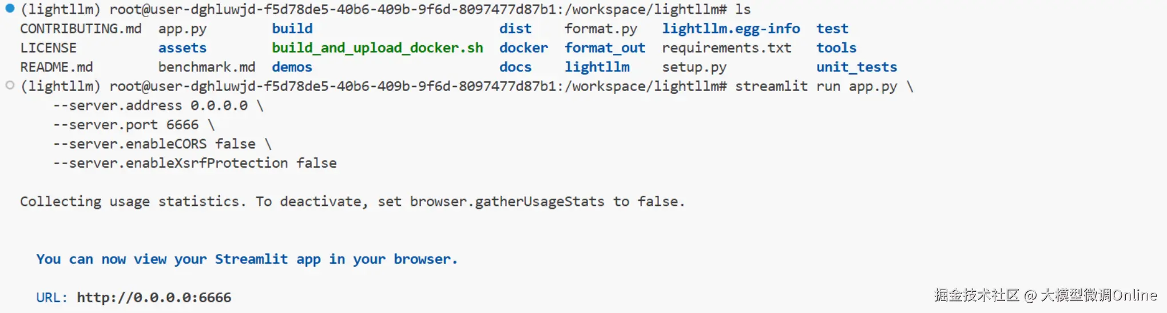1167x313 pixels.
Task: Click the unit_tests directory name
Action: [x=856, y=67]
